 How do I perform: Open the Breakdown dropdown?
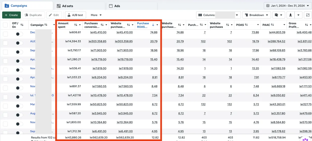[257, 15]
